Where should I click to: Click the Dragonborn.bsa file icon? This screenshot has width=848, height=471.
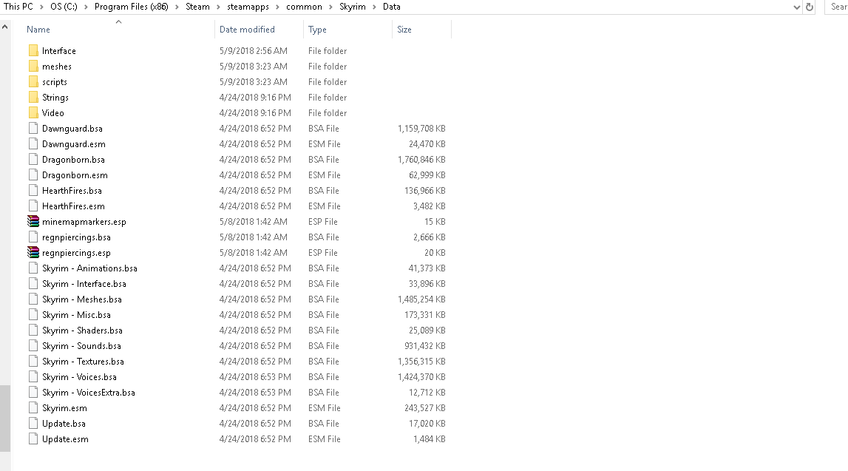(33, 160)
